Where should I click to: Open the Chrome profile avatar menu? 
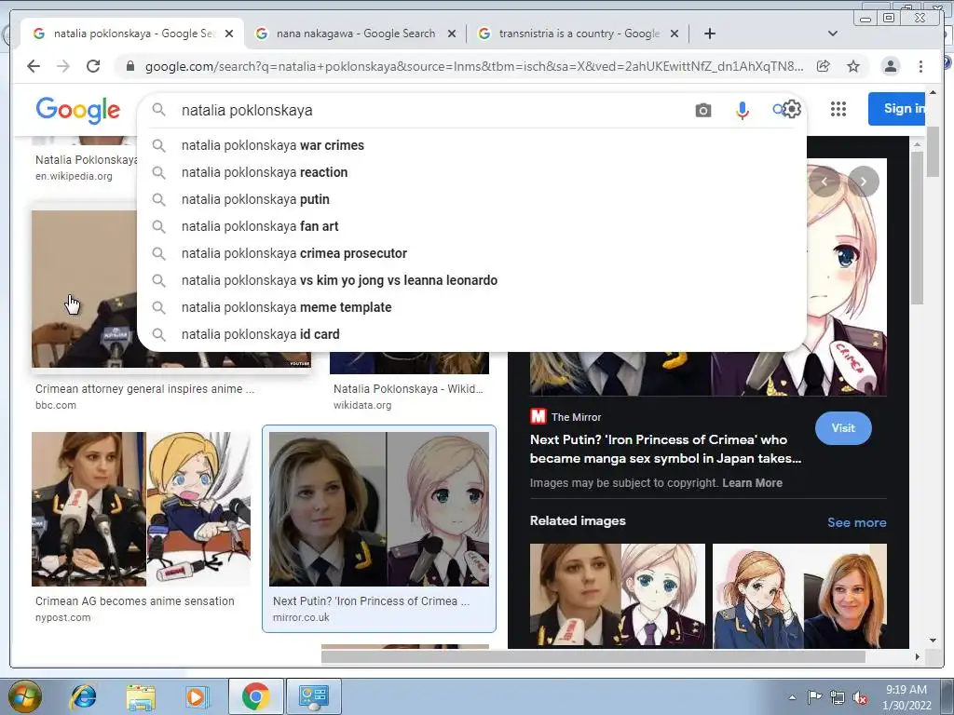[890, 66]
